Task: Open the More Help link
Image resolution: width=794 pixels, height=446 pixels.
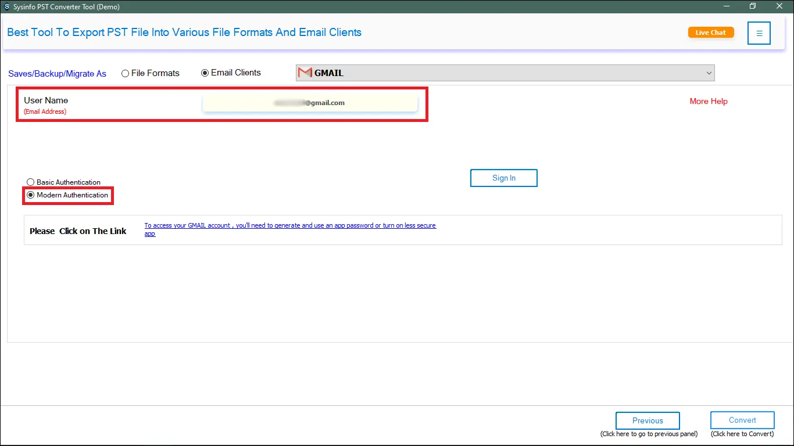Action: (709, 101)
